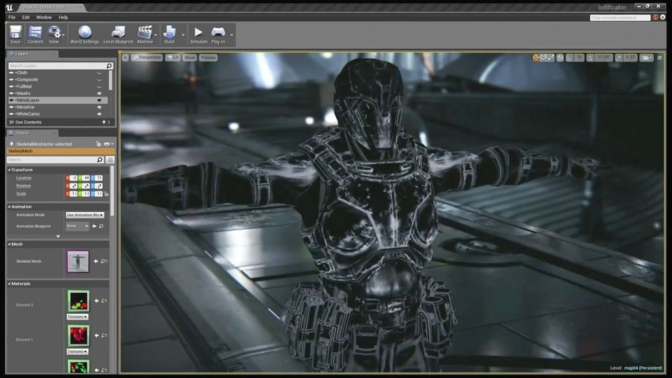The image size is (672, 378).
Task: Toggle visibility of the FullMat layer
Action: [x=99, y=87]
